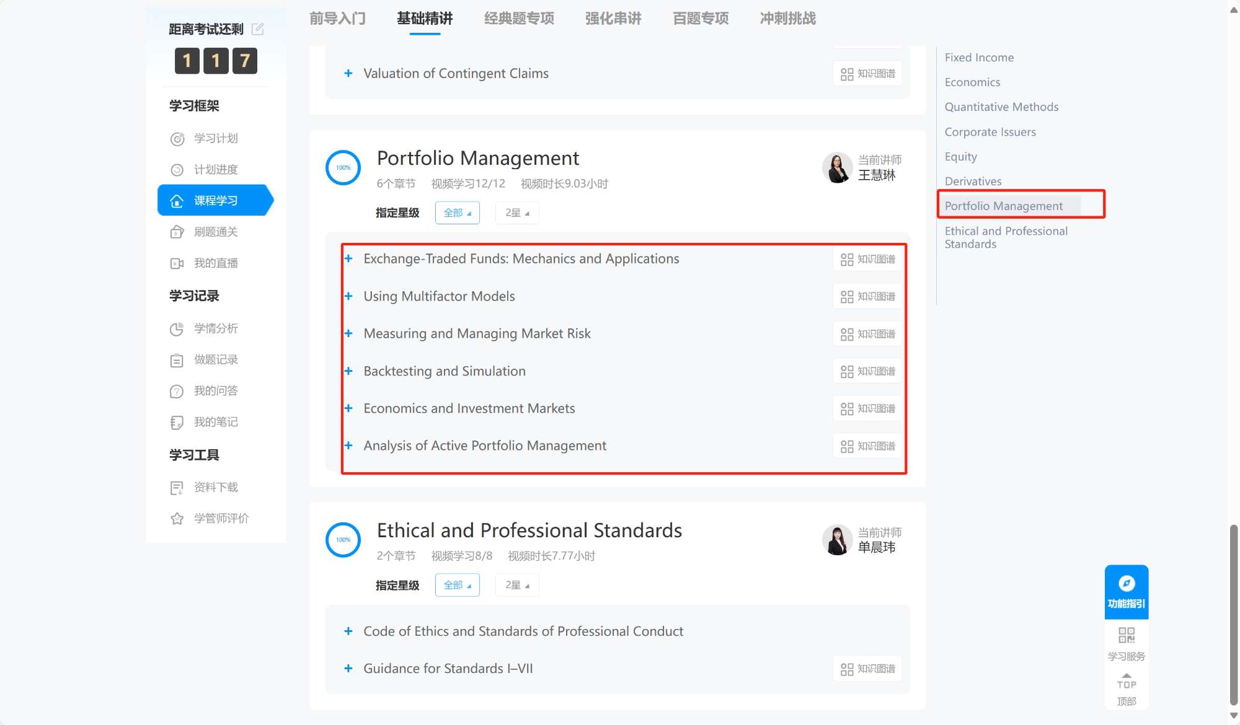Jump to Fixed Income in right navigation
Image resolution: width=1240 pixels, height=725 pixels.
(x=979, y=58)
